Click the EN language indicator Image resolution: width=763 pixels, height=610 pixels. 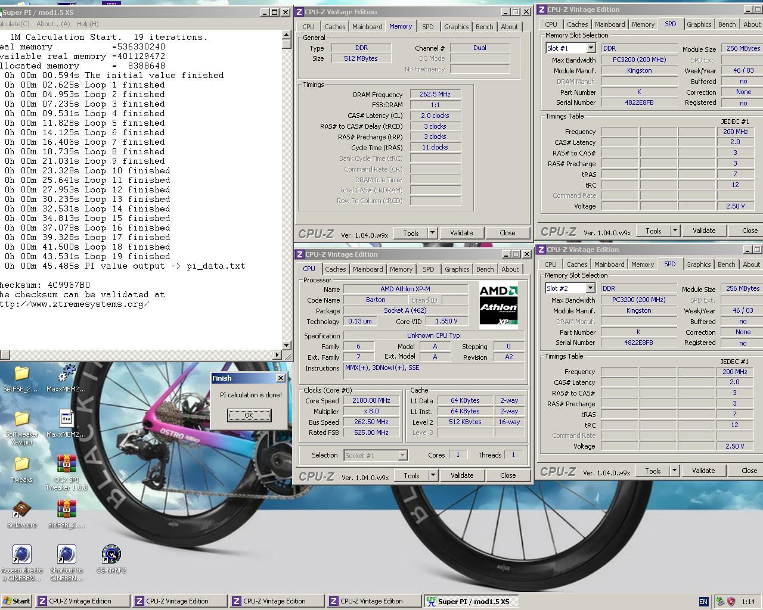tap(703, 602)
